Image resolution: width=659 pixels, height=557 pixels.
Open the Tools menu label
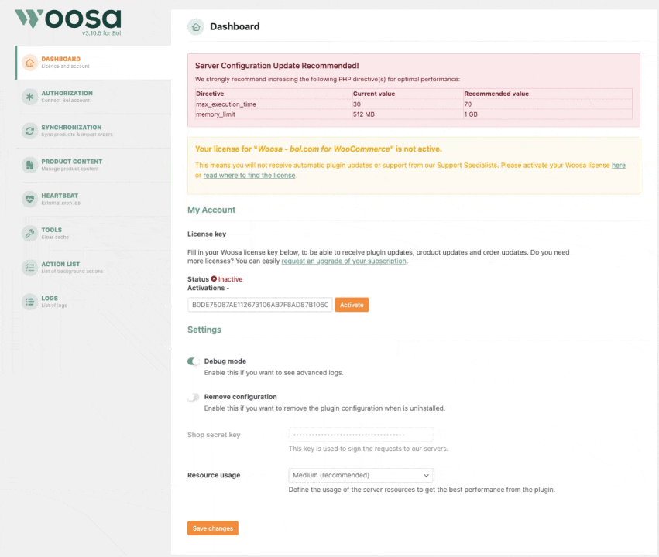52,230
